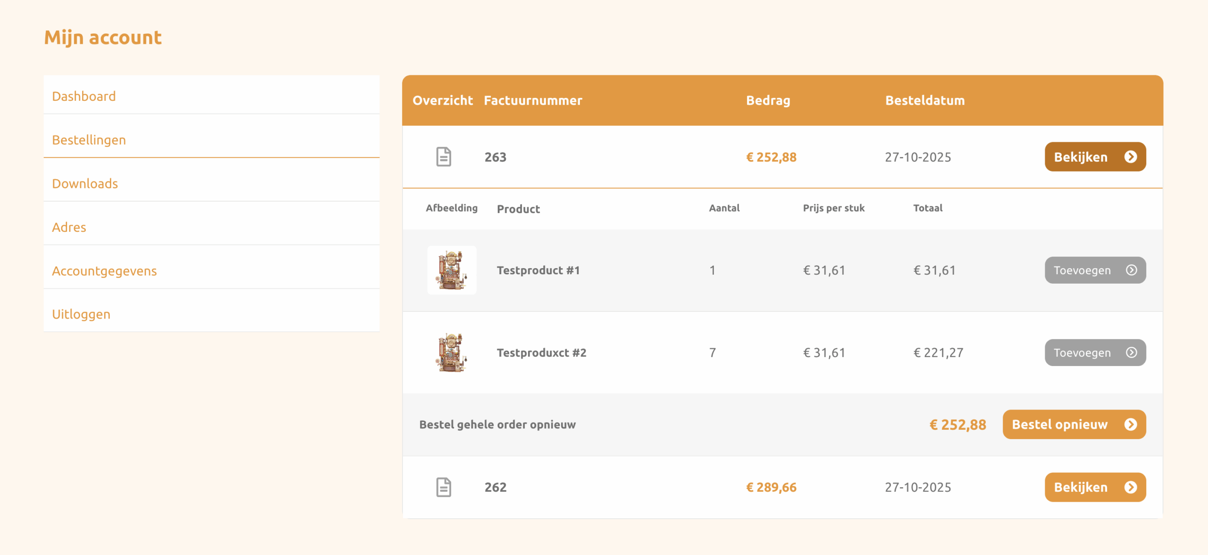
Task: Click the document icon for invoice 262
Action: coord(443,487)
